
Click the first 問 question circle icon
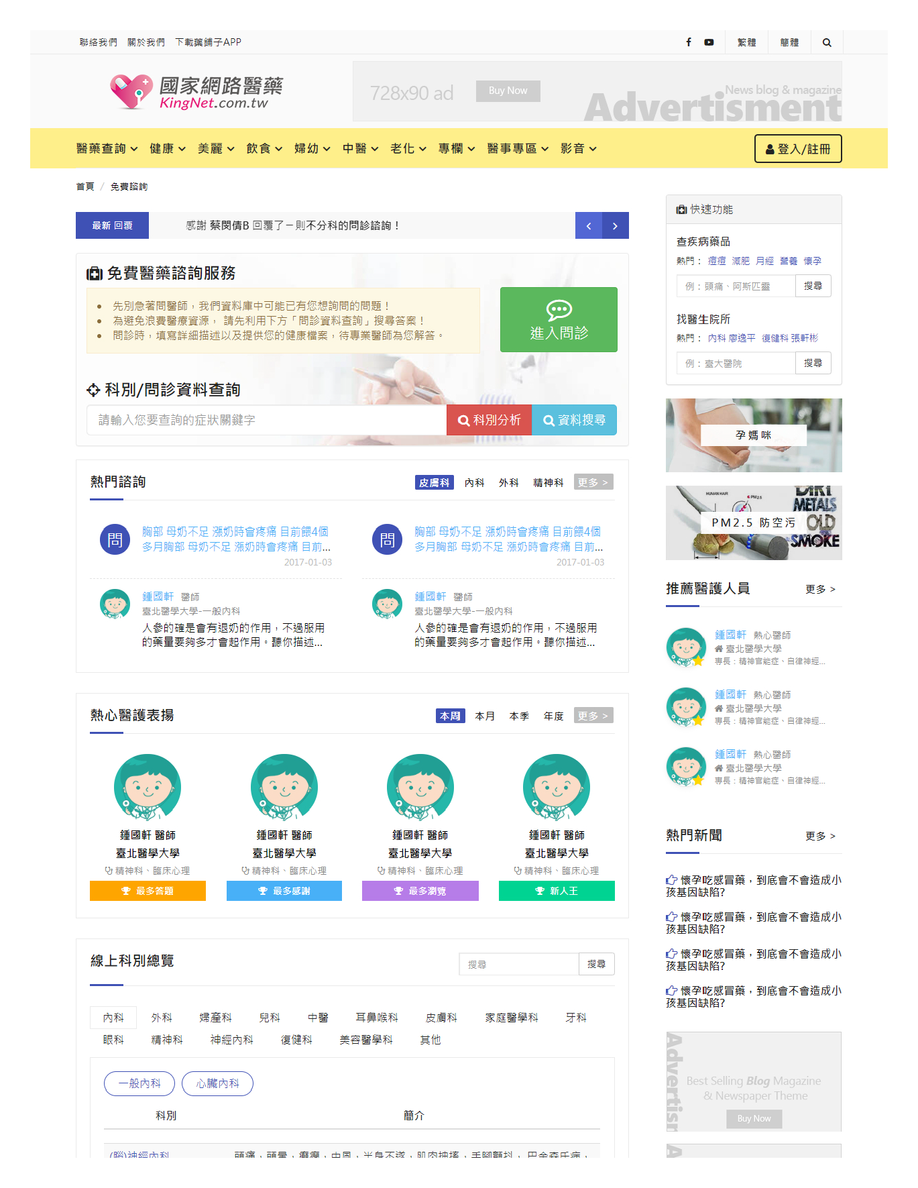(x=115, y=540)
